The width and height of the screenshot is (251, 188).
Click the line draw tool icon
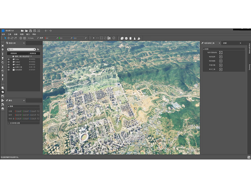(x=97, y=38)
